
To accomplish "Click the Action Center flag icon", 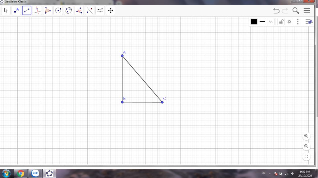I will pos(275,174).
